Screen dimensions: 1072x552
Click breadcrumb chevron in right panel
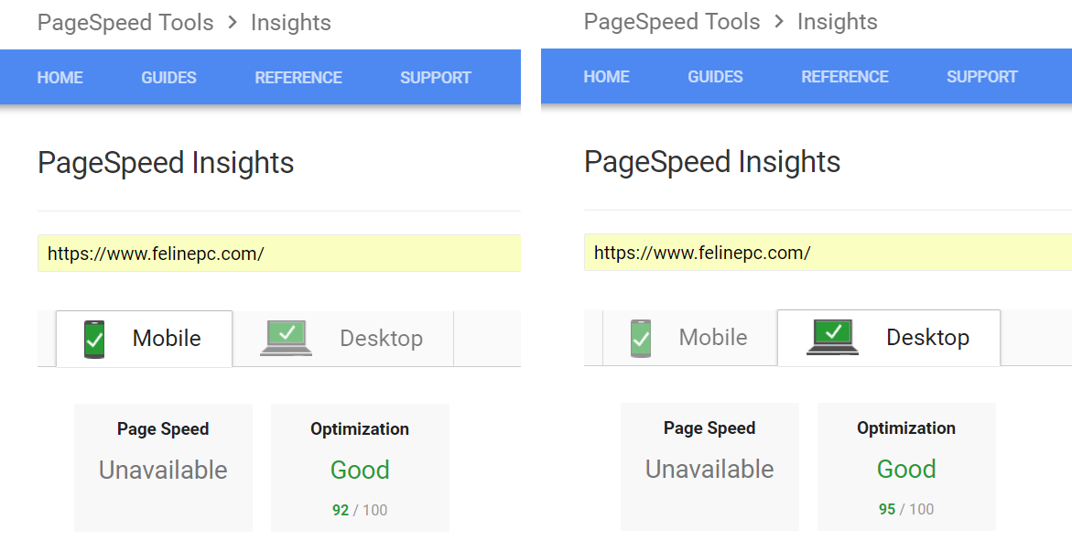pos(779,22)
